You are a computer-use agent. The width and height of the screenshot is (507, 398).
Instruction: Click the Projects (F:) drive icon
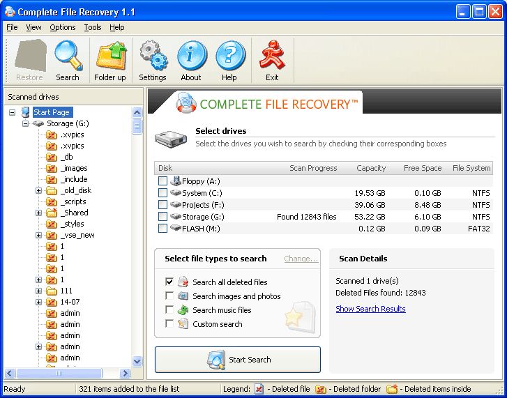175,204
